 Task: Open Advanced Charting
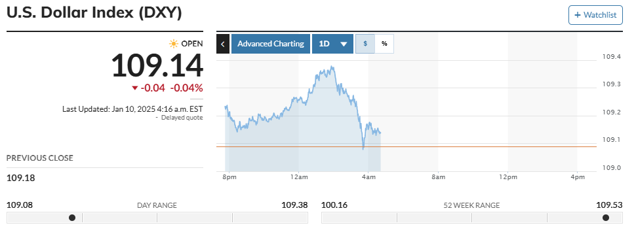click(271, 44)
